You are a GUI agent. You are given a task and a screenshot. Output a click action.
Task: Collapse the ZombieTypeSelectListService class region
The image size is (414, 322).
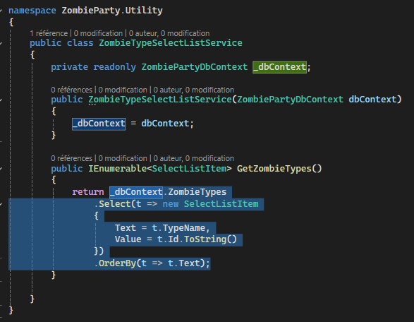click(1, 43)
